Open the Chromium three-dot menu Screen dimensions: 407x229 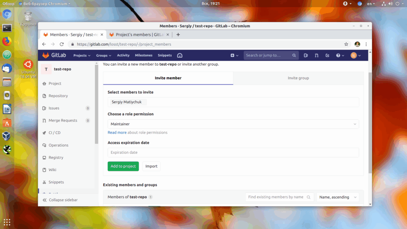(x=366, y=44)
